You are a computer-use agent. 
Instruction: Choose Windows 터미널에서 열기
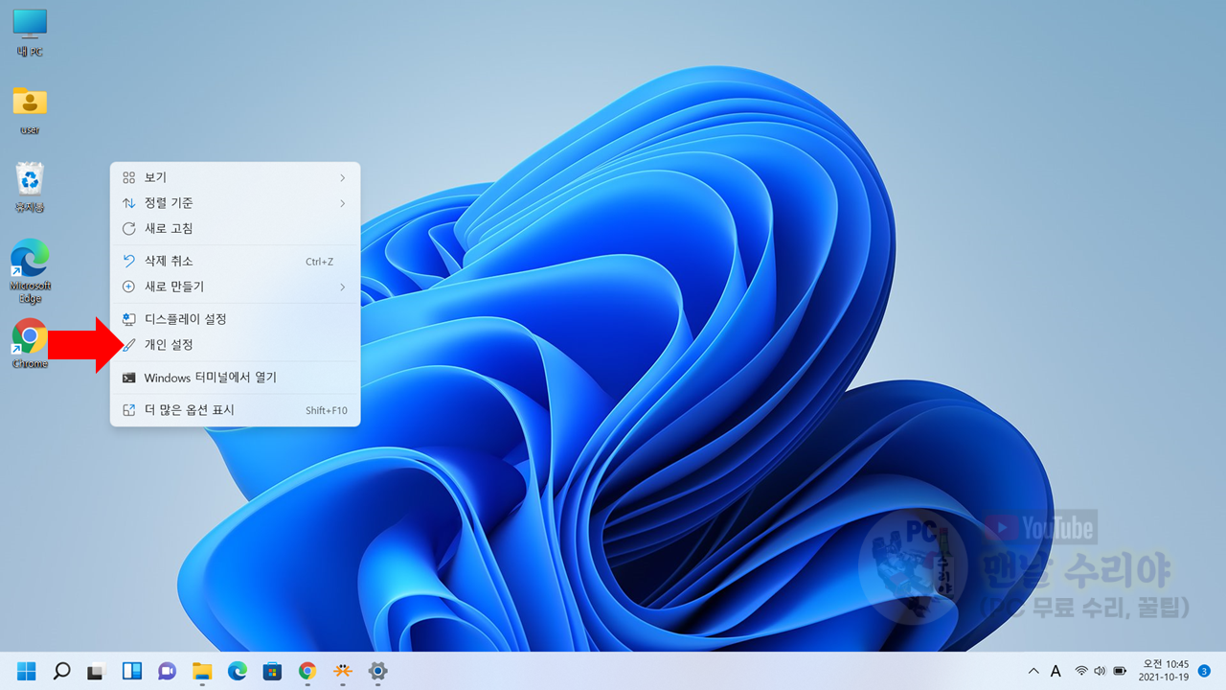point(235,378)
